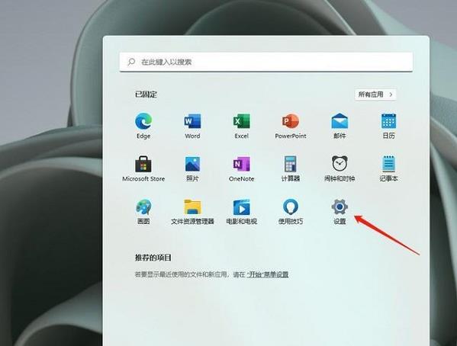The height and width of the screenshot is (346, 457).
Task: Click the 推荐的项目 recommended heading
Action: (x=153, y=258)
